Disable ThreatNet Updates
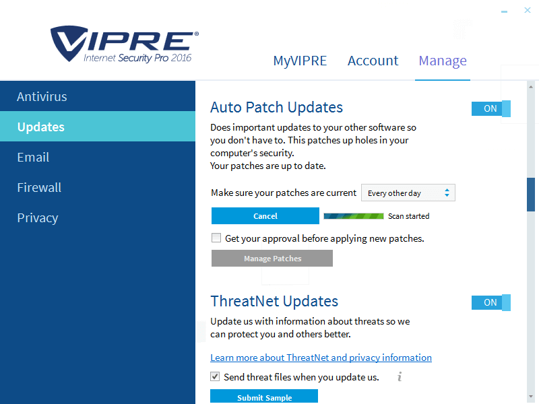 click(x=490, y=302)
